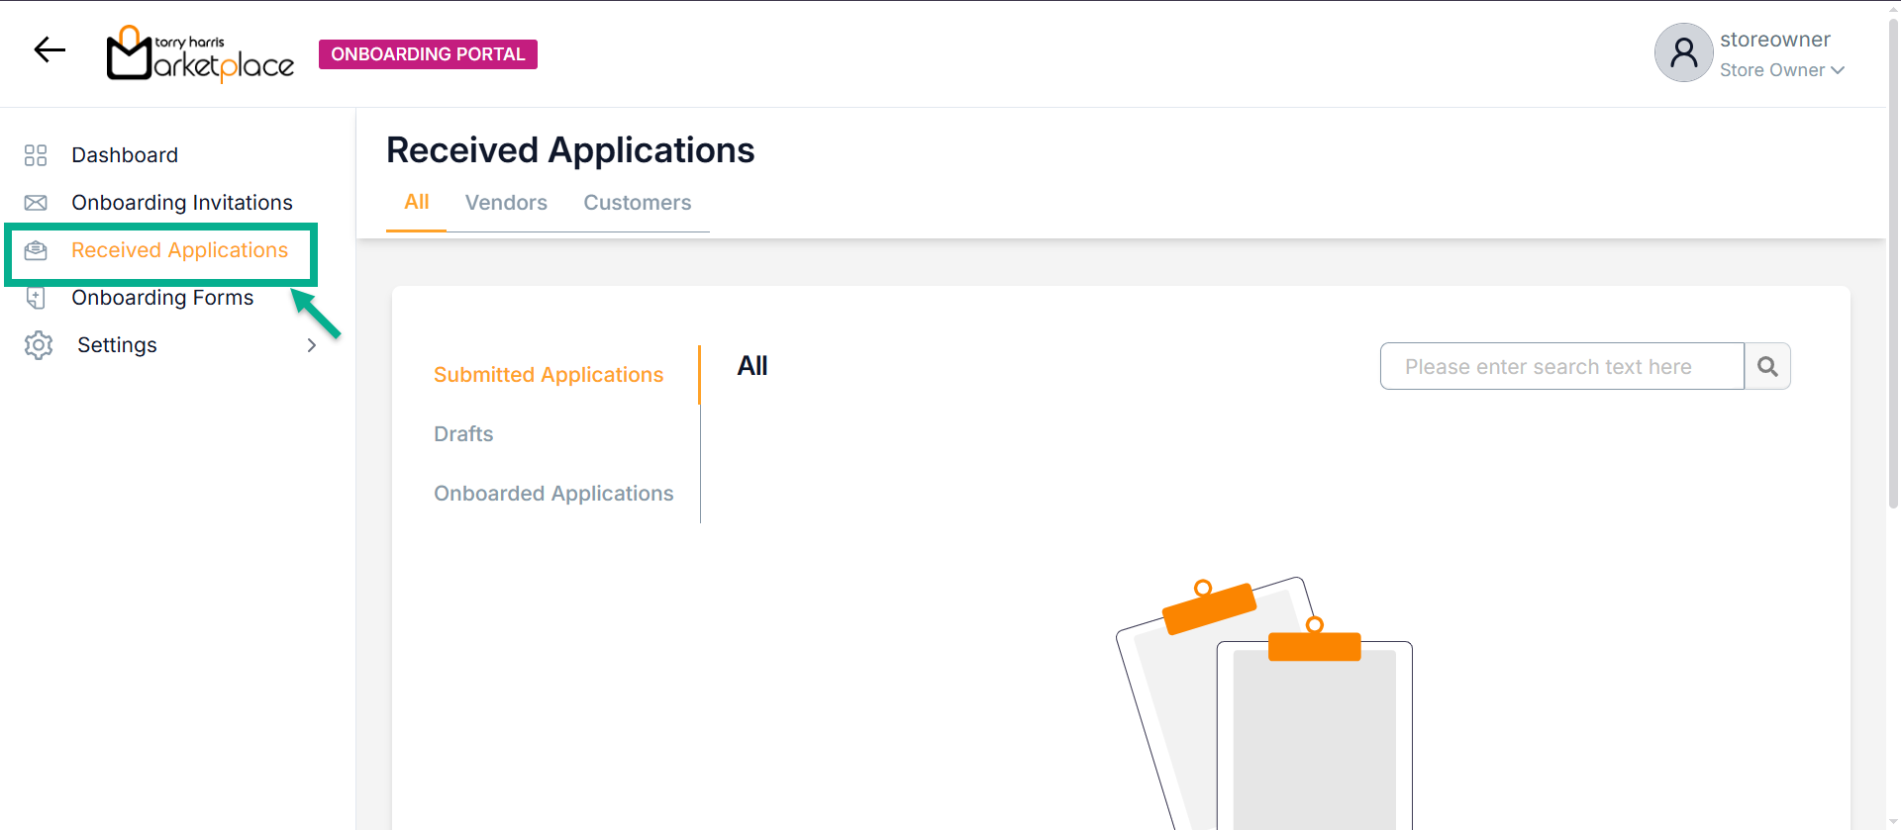The width and height of the screenshot is (1901, 830).
Task: Switch to the Vendors tab
Action: coord(506,203)
